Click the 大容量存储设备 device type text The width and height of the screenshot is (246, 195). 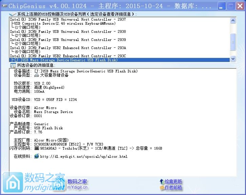(x=54, y=75)
